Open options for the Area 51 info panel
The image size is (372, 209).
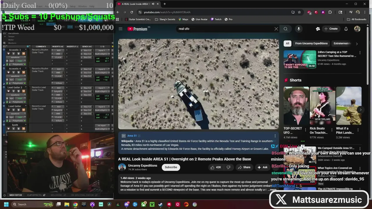click(275, 136)
